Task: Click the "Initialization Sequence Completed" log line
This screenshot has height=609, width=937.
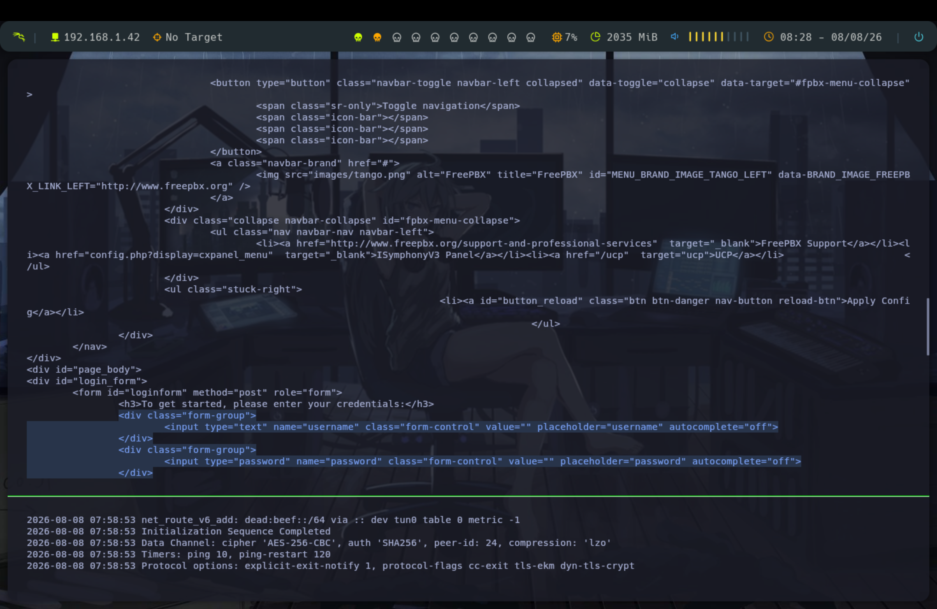Action: 179,532
